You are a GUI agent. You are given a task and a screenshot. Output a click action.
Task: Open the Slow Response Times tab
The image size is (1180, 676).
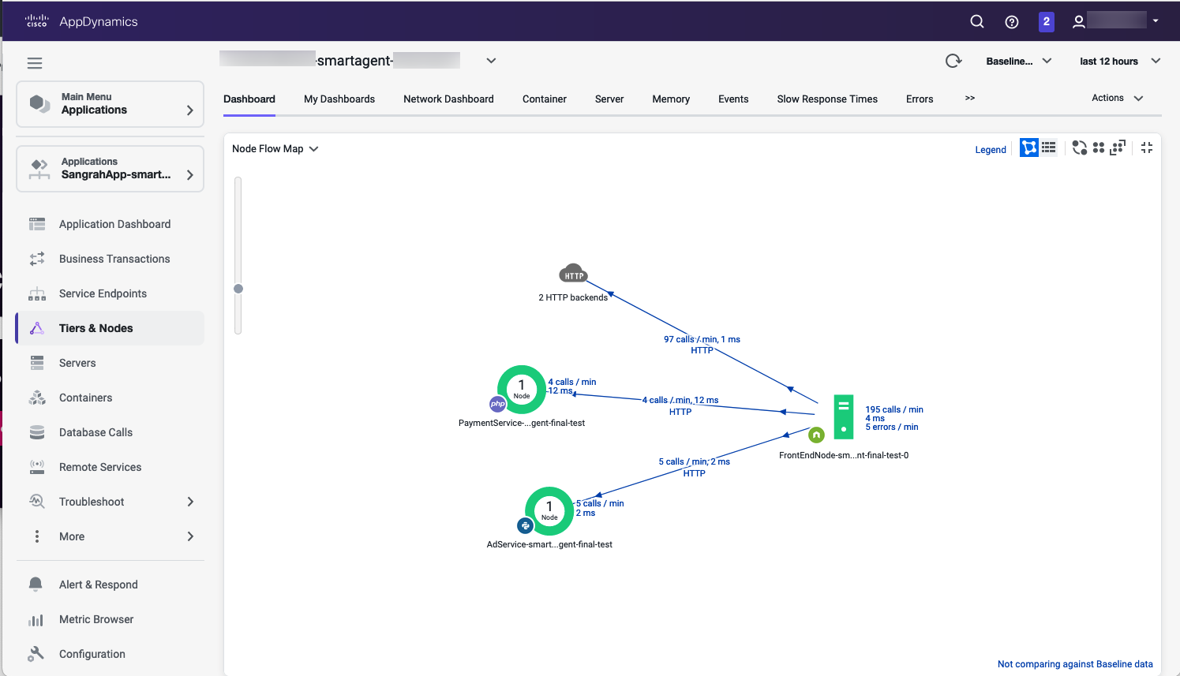pos(827,99)
